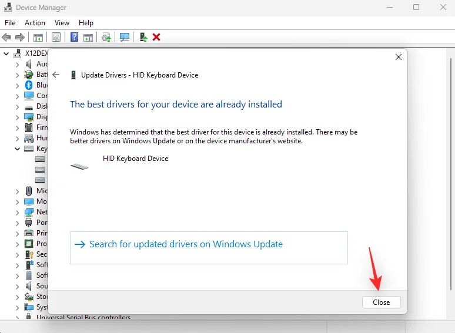455x333 pixels.
Task: Search for updated drivers on Windows Update
Action: (x=209, y=248)
